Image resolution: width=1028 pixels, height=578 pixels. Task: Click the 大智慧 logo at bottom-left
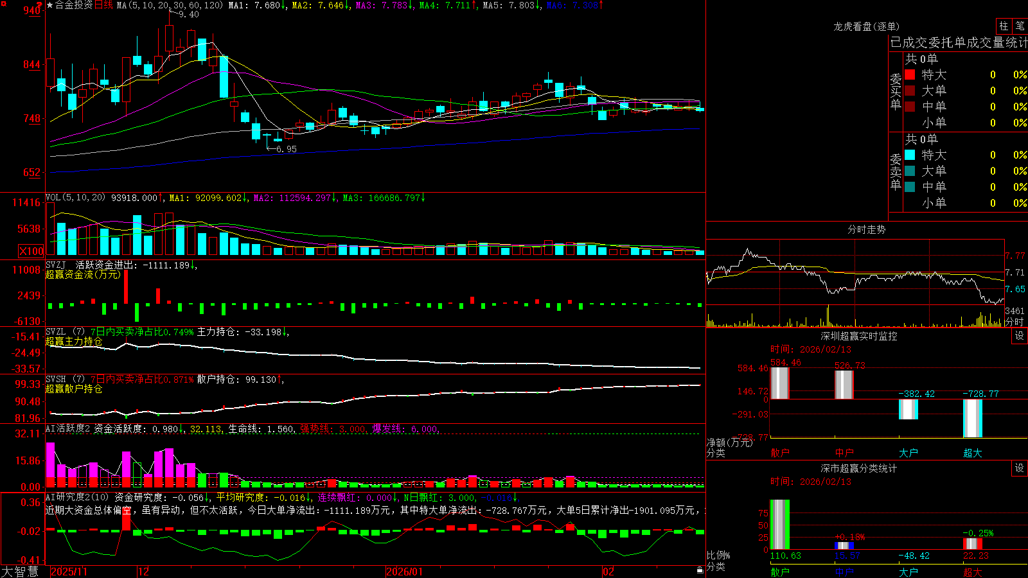(20, 572)
